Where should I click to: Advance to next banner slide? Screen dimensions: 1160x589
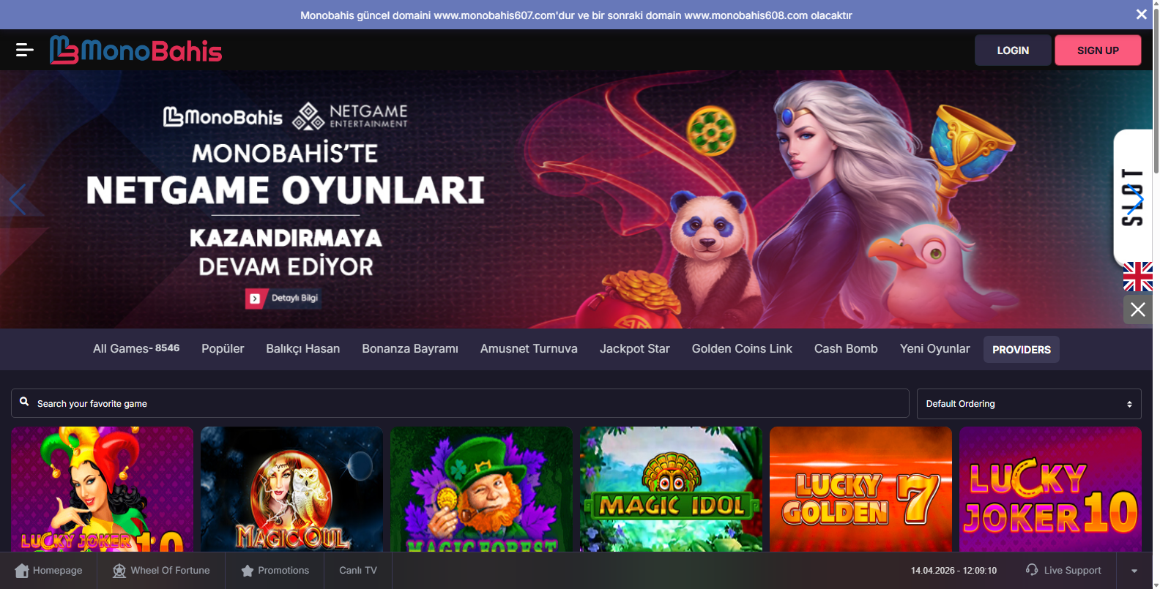pyautogui.click(x=1134, y=199)
